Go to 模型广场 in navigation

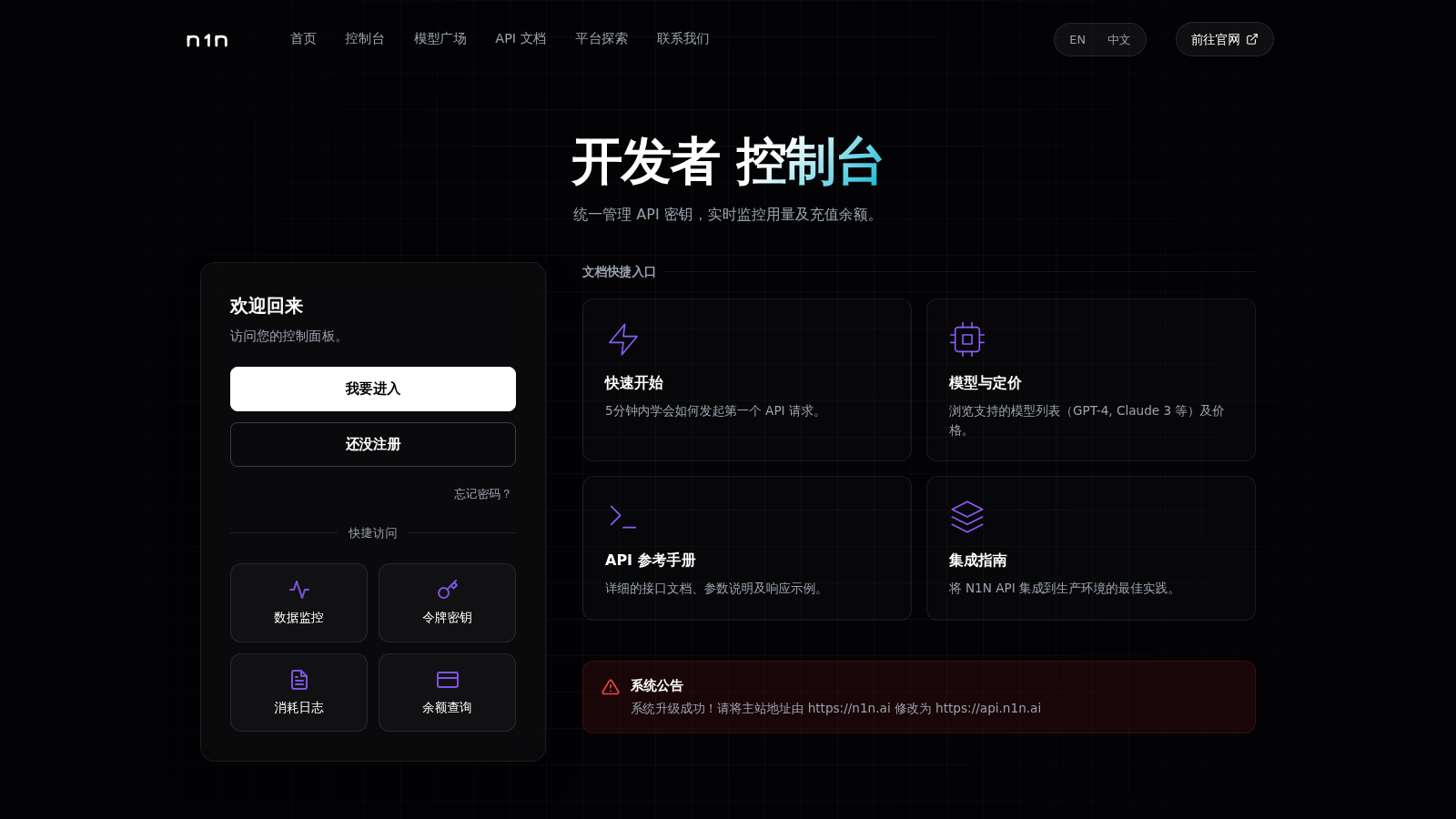click(440, 38)
